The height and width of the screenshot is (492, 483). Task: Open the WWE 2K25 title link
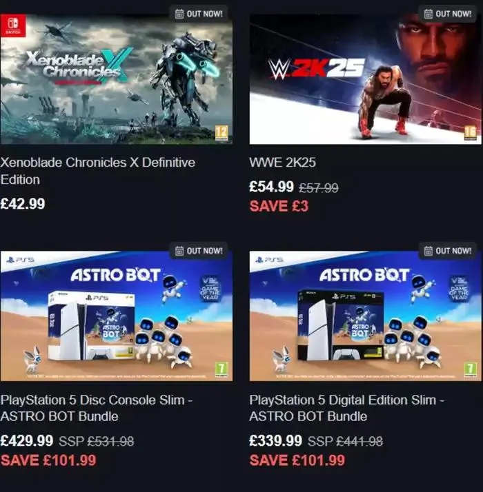(282, 163)
